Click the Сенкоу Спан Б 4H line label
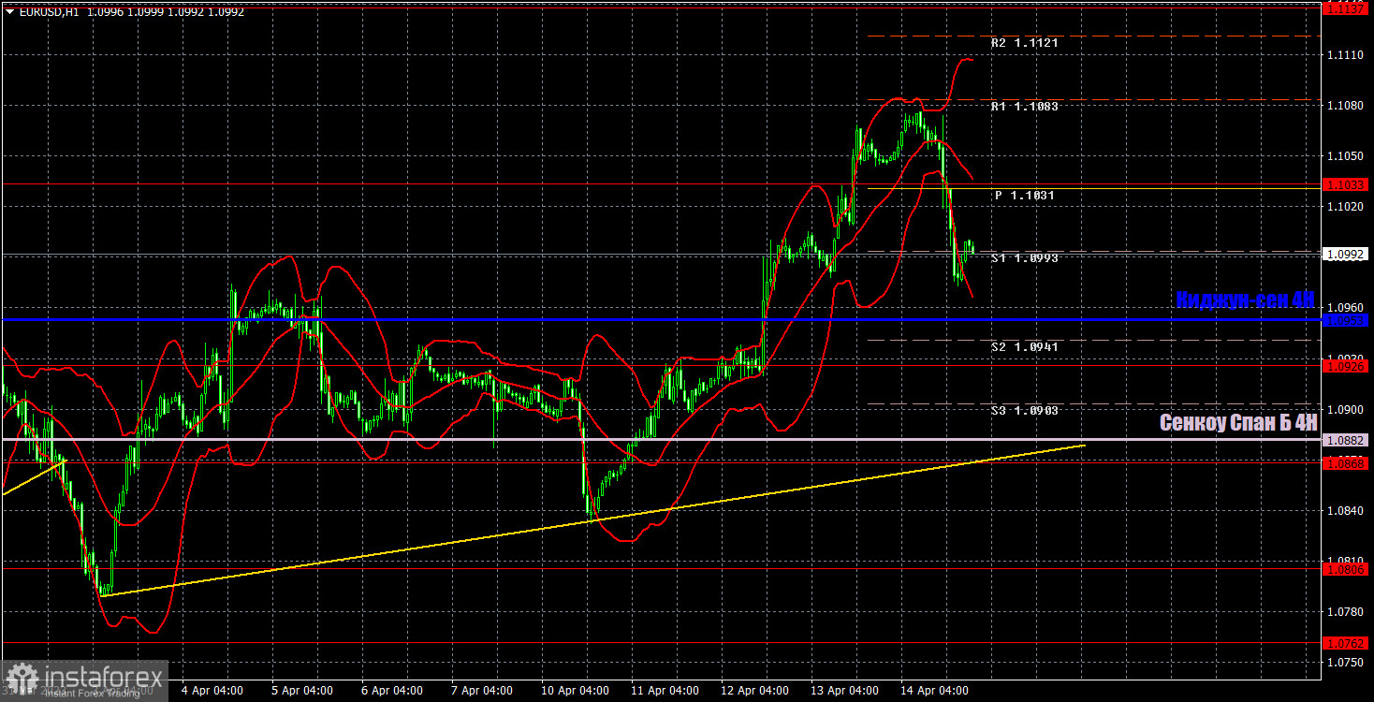The height and width of the screenshot is (702, 1374). [1238, 423]
